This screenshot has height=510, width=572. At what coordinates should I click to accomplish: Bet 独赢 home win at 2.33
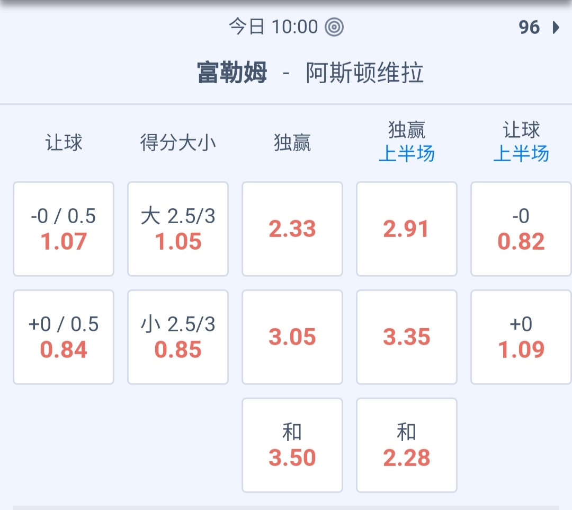pyautogui.click(x=292, y=229)
